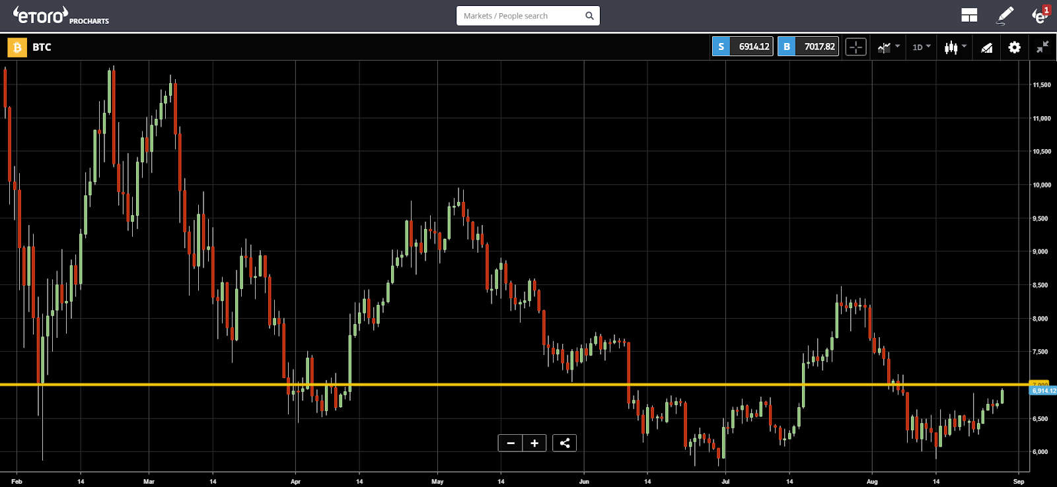Open eToro notifications icon with badge
1057x487 pixels.
(x=1040, y=15)
